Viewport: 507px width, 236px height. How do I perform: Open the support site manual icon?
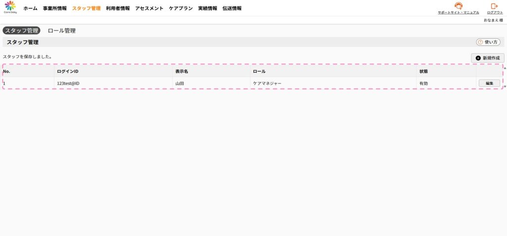[x=458, y=6]
